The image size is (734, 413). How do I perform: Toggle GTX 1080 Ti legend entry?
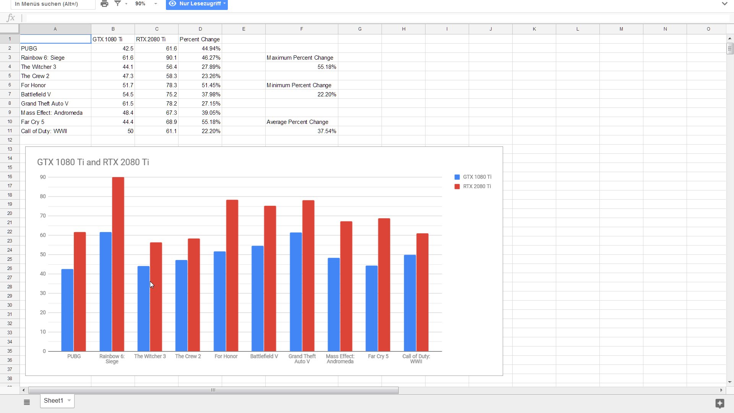[477, 177]
